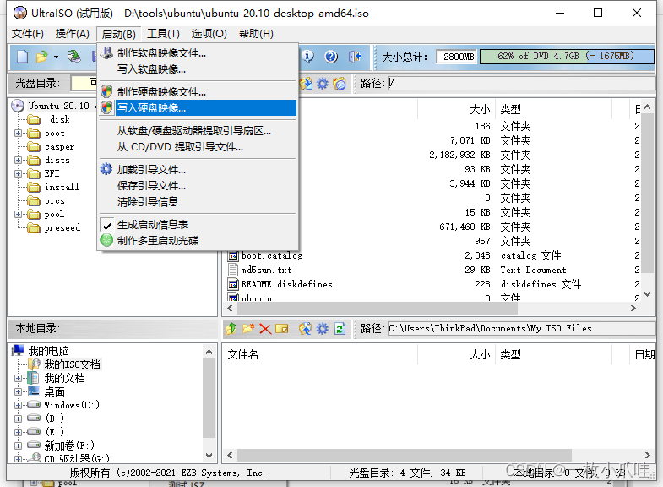Click the 日期 column header in local list
This screenshot has height=487, width=663.
click(644, 354)
